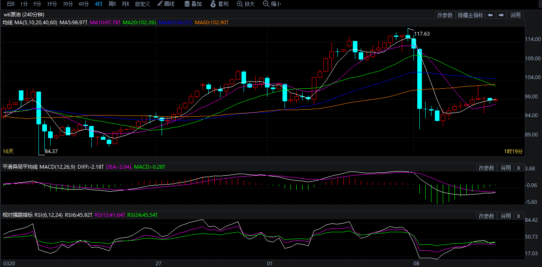Click the right arrow indicator button
The width and height of the screenshot is (542, 267).
click(x=501, y=15)
